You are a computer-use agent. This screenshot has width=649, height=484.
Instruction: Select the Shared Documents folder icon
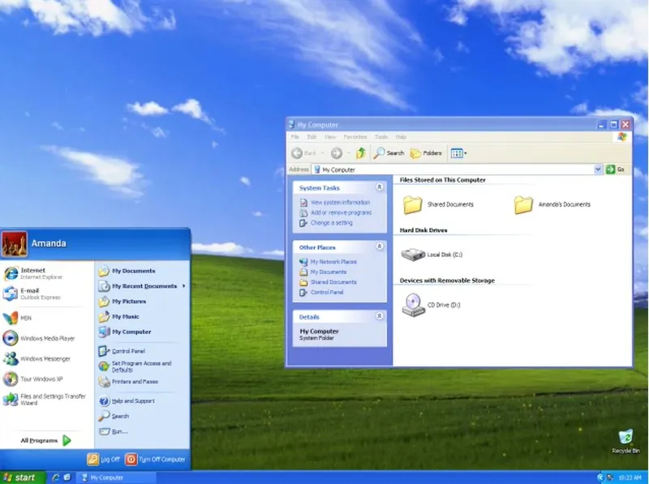pos(413,204)
